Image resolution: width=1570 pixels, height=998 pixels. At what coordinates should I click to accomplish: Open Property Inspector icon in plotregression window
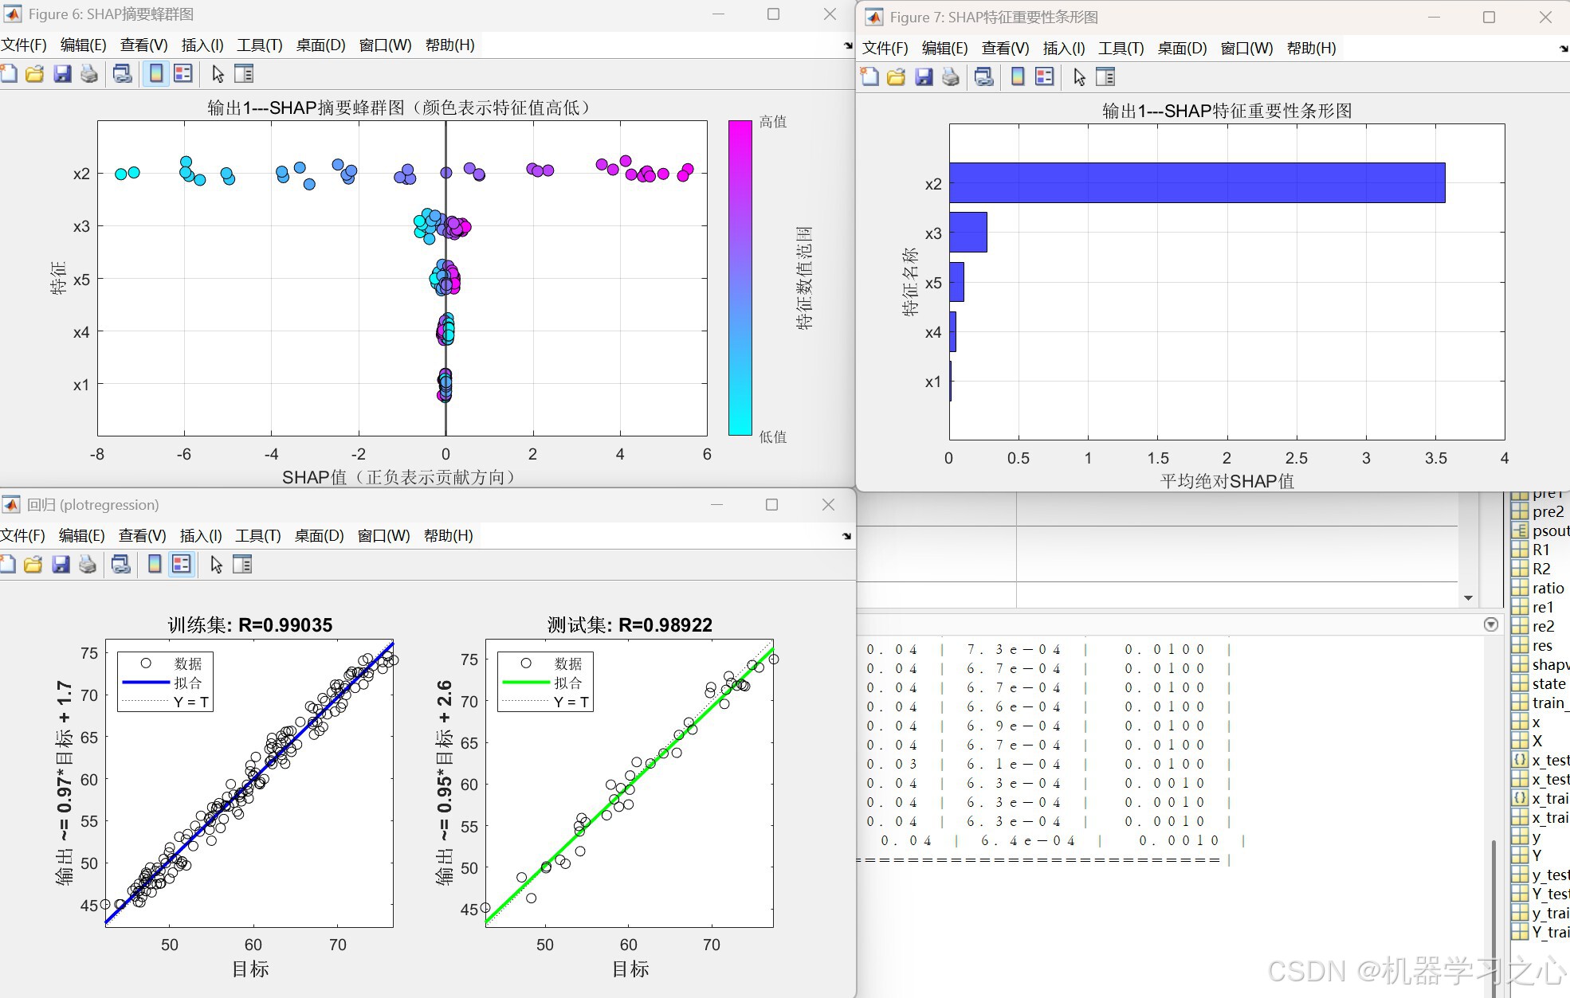[242, 565]
